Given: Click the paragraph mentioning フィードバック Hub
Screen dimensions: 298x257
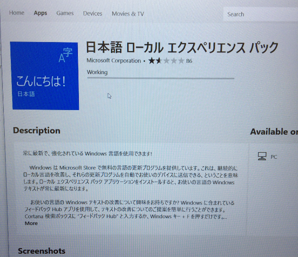Looking at the screenshot, I should pos(129,209).
